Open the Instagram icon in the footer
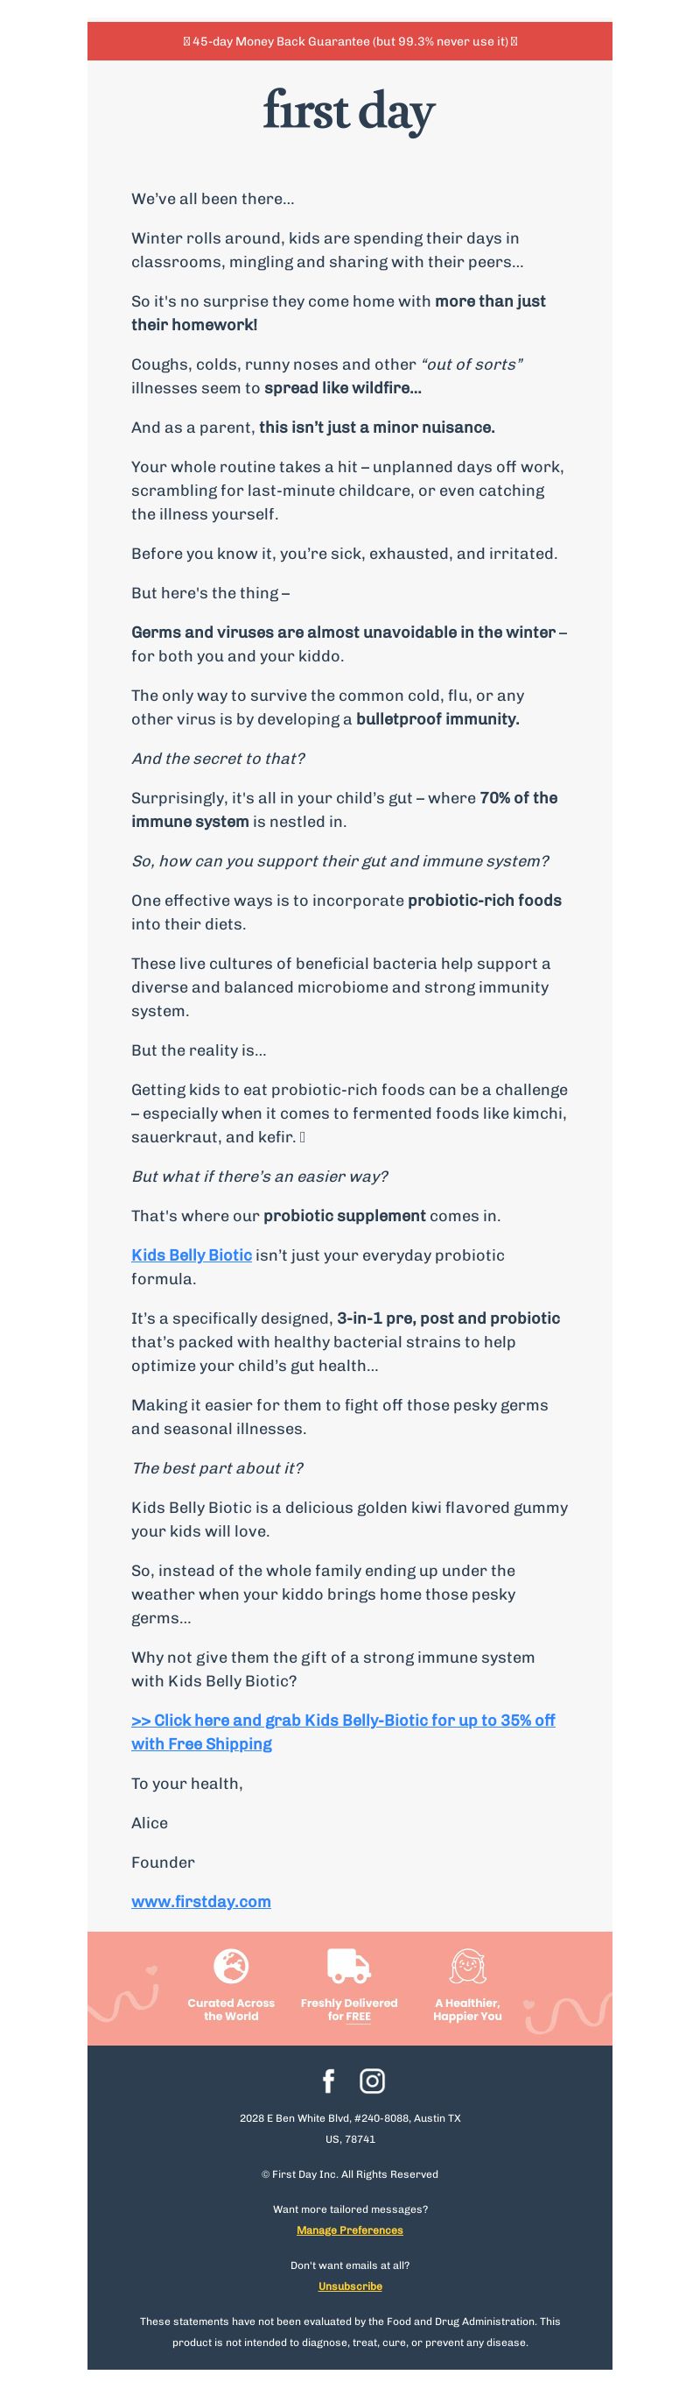Screen dimensions: 700x2403 [372, 2081]
